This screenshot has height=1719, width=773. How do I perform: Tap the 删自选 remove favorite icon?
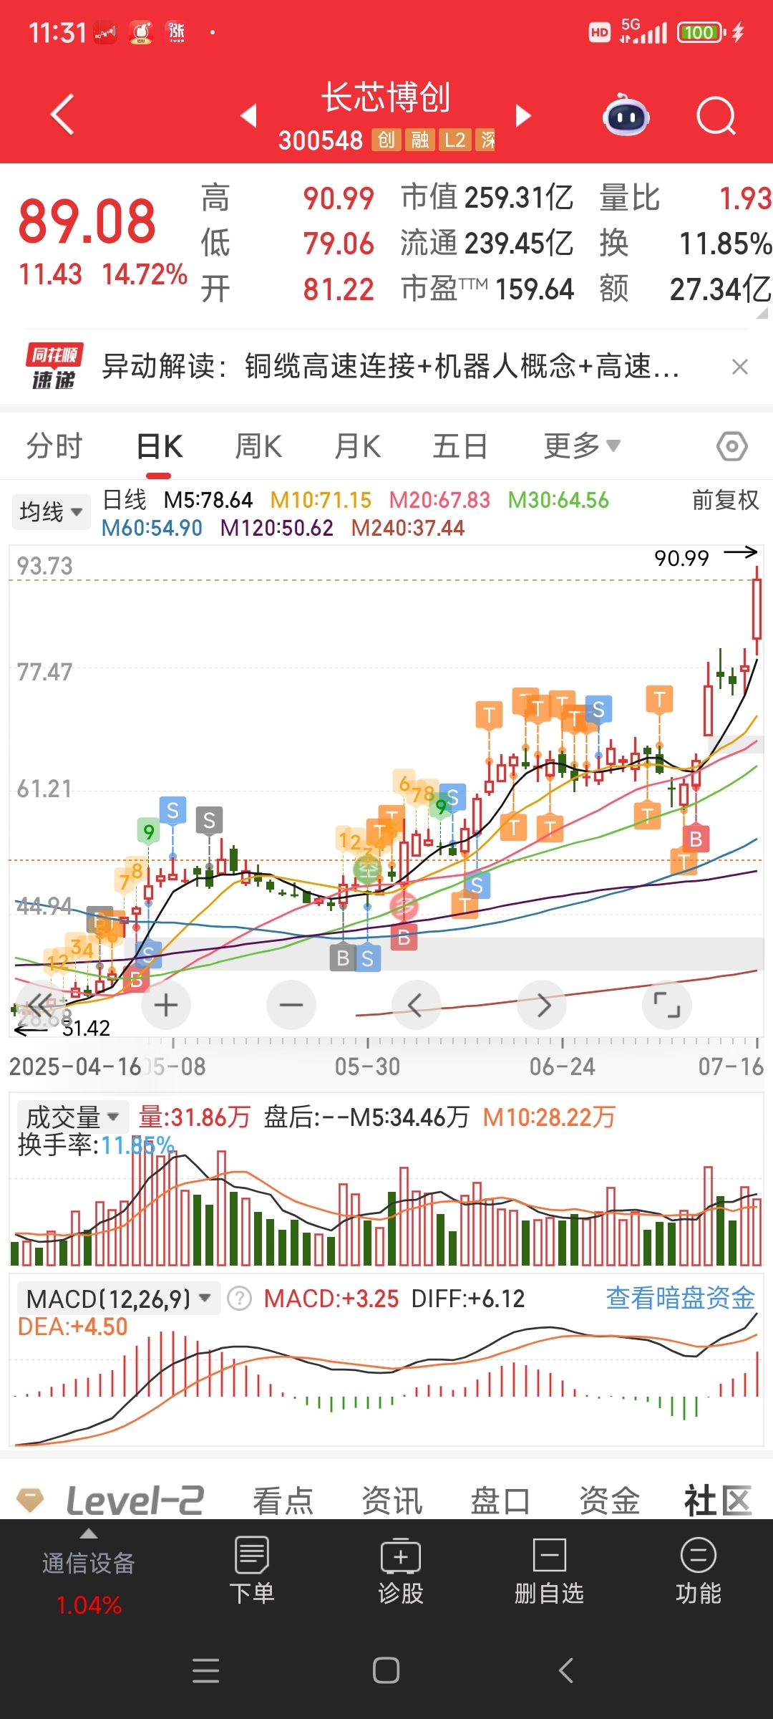pos(550,1555)
